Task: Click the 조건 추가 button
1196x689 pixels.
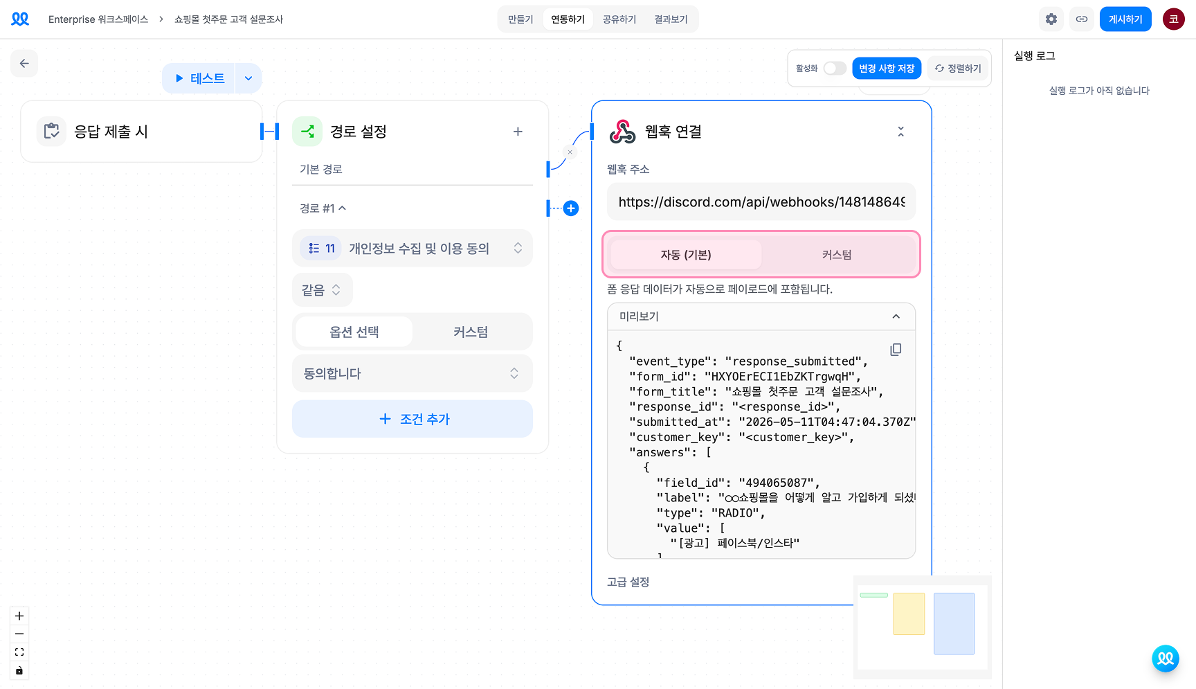Action: point(413,419)
